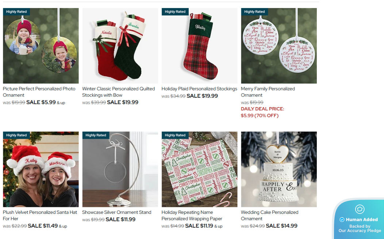Click Holiday Repeating Name Wrapping Paper title
The height and width of the screenshot is (239, 384).
192,216
